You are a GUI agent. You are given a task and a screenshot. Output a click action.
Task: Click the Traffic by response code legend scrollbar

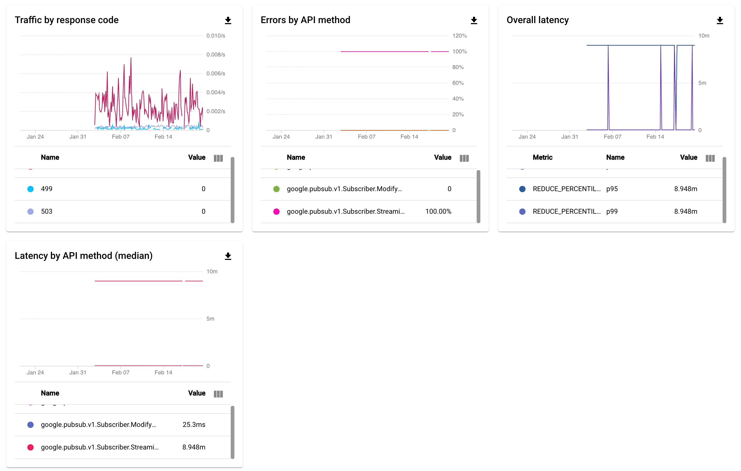[233, 190]
